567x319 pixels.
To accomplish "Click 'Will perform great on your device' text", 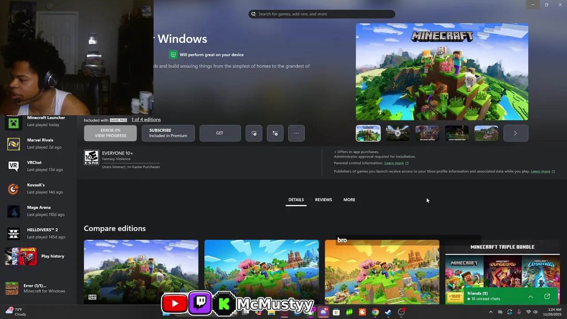I will 212,55.
